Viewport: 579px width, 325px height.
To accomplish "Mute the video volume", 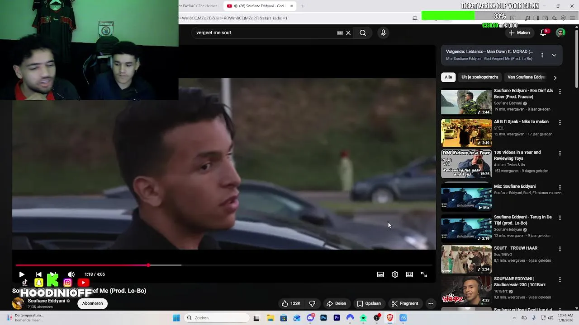I will pyautogui.click(x=71, y=274).
